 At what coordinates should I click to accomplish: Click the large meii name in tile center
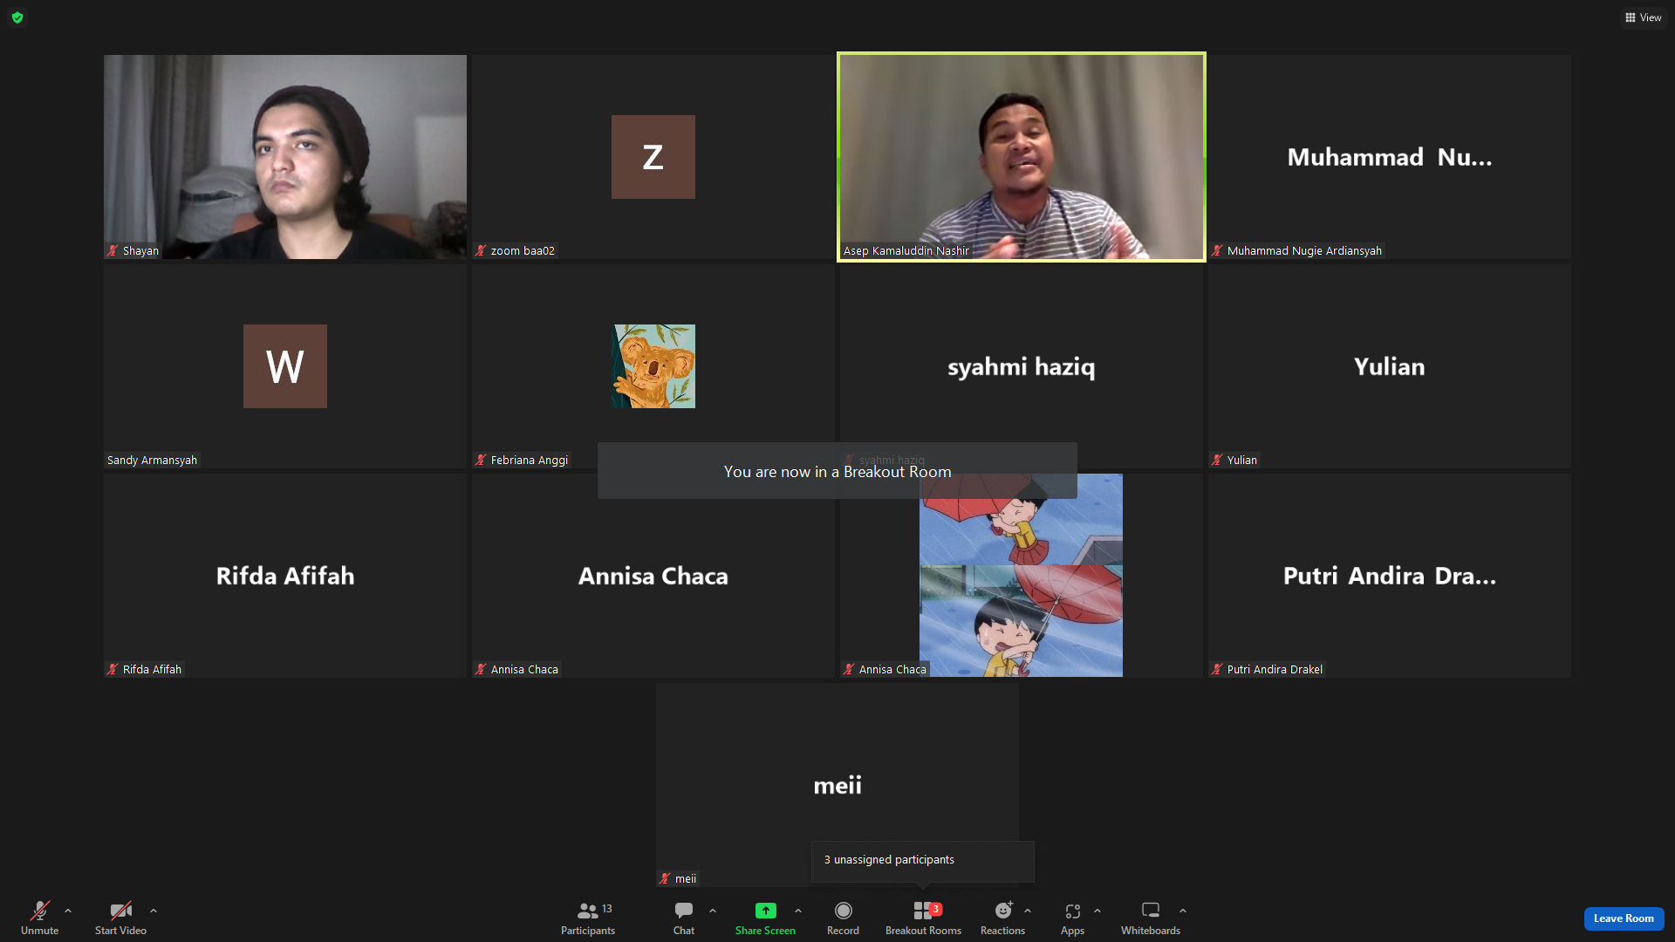tap(837, 785)
